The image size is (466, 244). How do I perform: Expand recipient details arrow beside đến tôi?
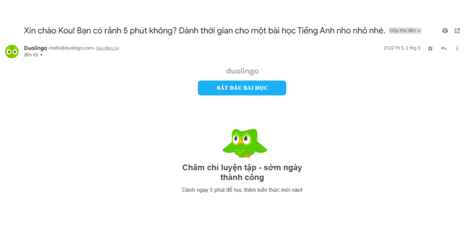tap(41, 55)
